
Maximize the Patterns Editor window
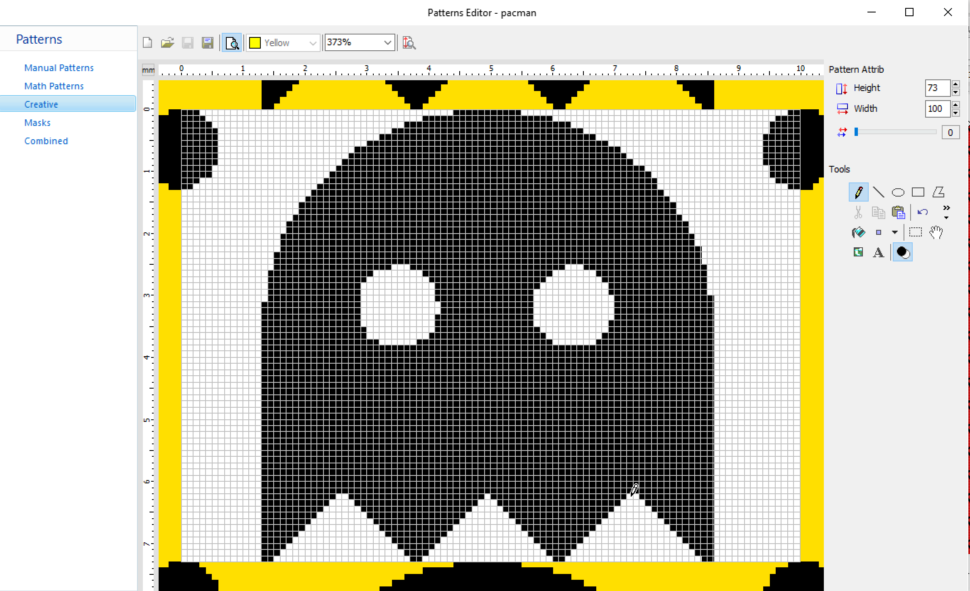[909, 12]
